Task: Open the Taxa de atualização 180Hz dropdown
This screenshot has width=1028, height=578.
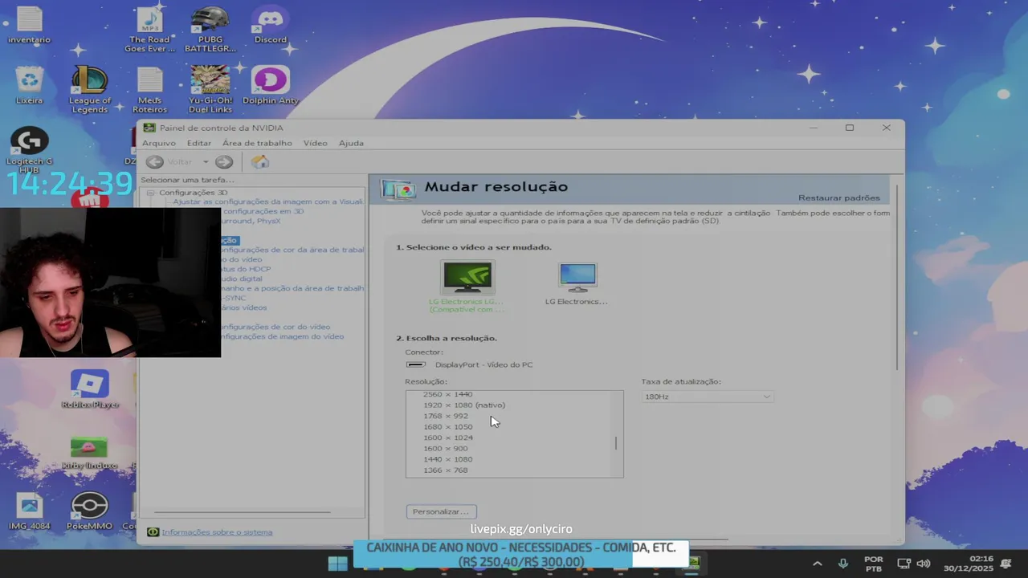Action: tap(708, 397)
